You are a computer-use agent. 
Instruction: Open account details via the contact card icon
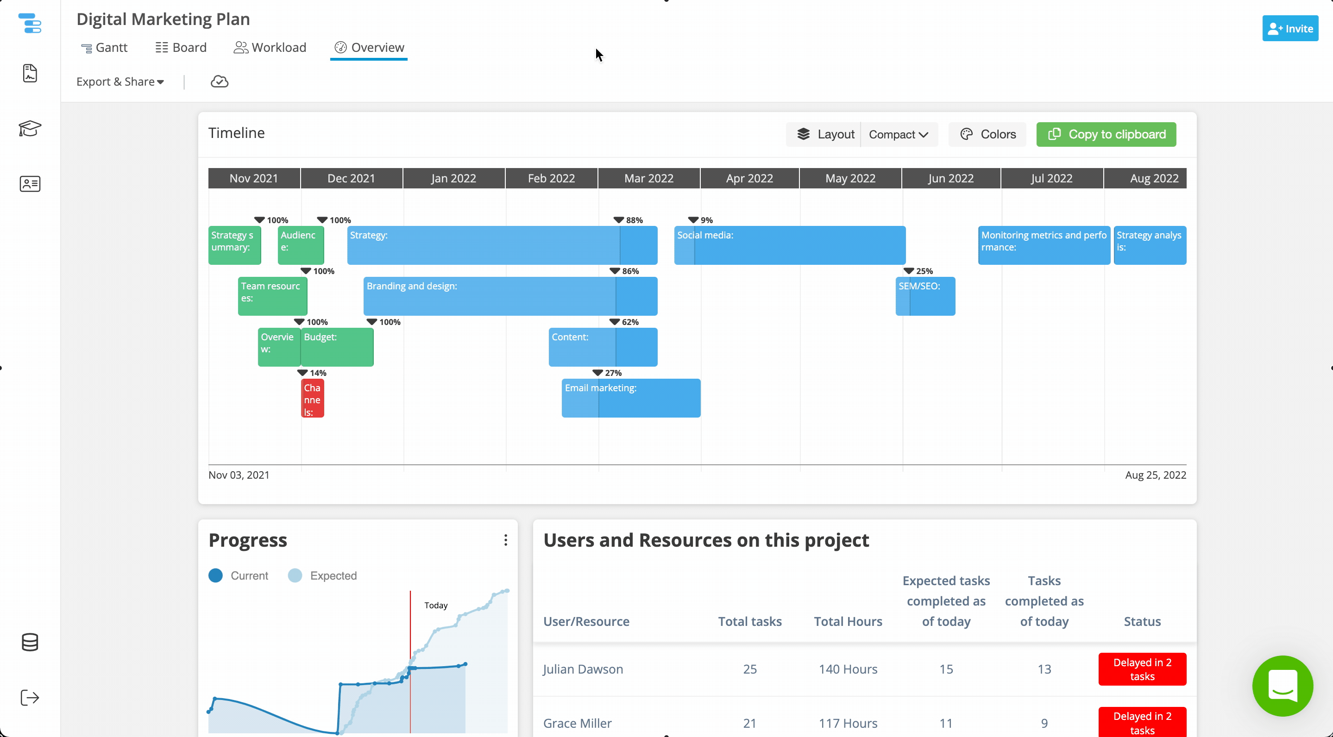click(x=30, y=184)
